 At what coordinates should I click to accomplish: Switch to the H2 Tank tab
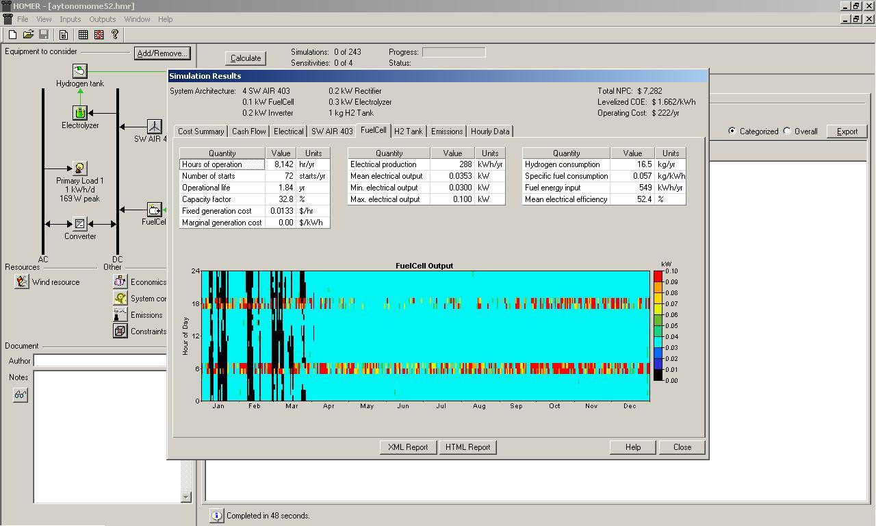409,131
